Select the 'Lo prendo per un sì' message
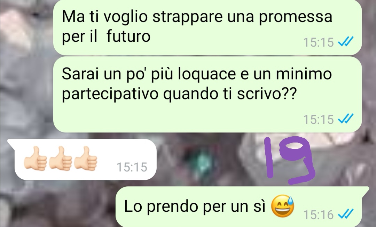 tap(242, 206)
